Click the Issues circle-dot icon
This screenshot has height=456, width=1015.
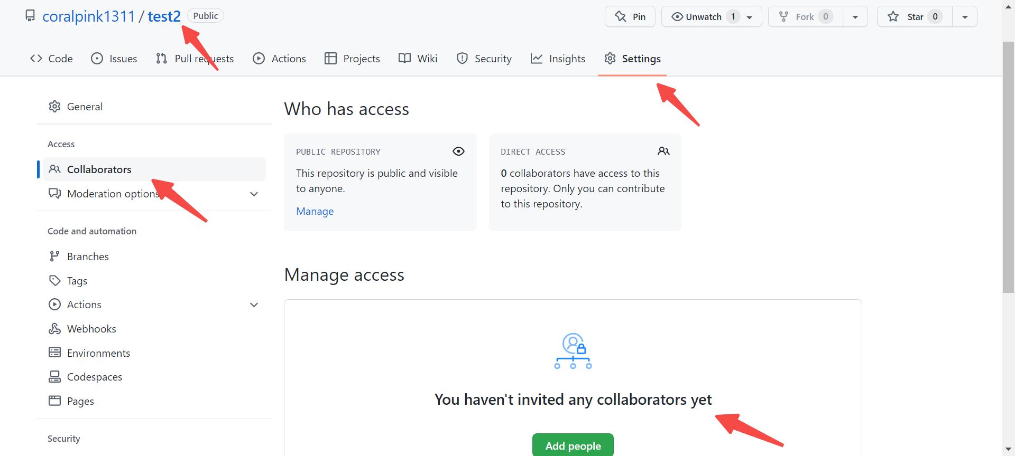coord(97,59)
